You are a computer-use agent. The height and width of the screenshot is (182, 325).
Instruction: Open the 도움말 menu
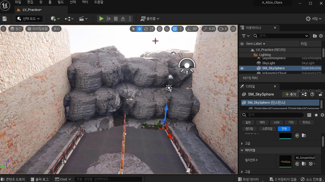coord(99,2)
